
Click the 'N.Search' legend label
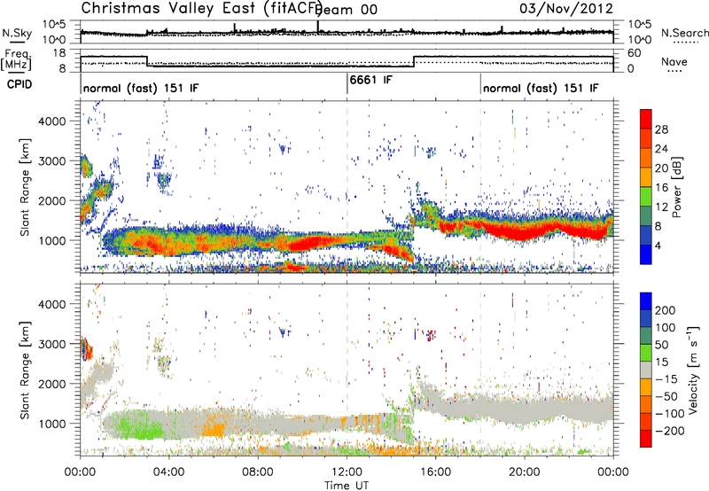click(x=685, y=33)
